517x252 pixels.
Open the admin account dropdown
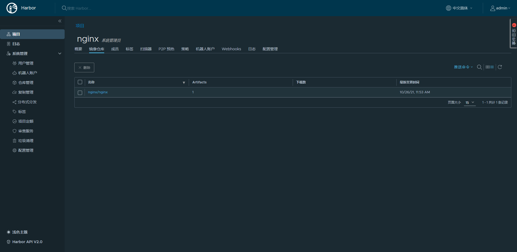(500, 8)
